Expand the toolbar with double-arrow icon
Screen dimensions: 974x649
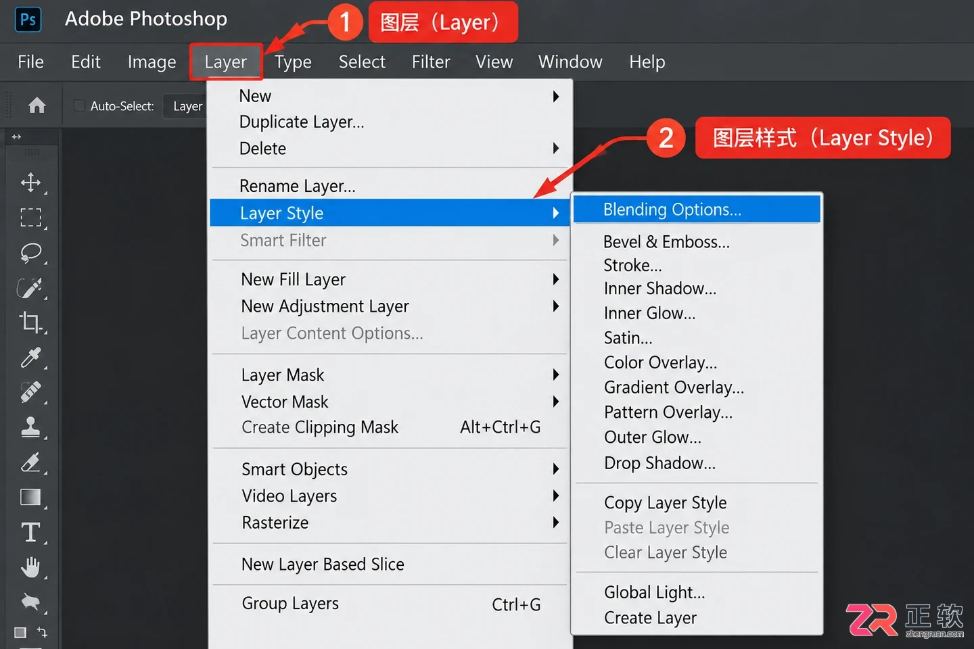pos(16,137)
